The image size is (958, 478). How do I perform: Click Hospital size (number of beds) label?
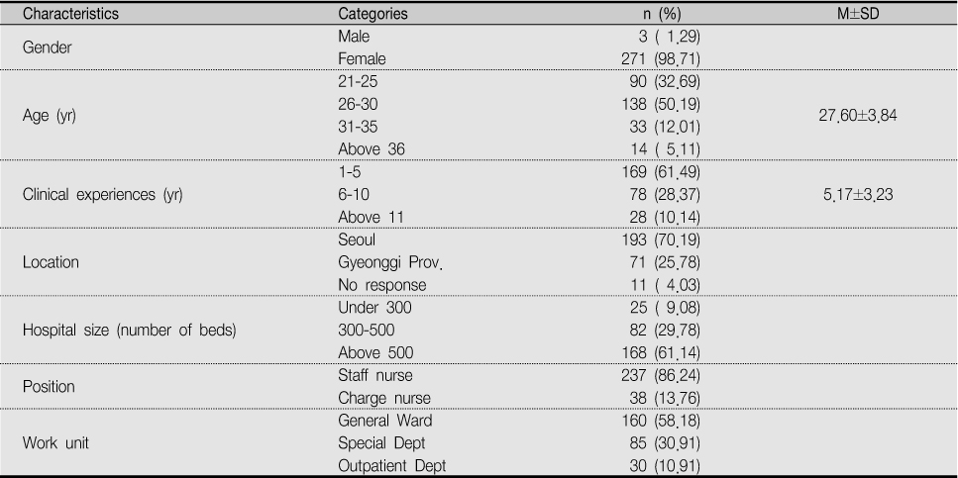tap(130, 331)
